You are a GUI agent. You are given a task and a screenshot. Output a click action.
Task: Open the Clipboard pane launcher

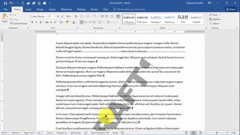click(28, 28)
